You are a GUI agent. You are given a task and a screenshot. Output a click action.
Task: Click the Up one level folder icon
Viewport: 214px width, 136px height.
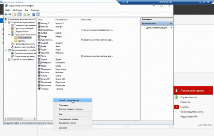point(15,14)
